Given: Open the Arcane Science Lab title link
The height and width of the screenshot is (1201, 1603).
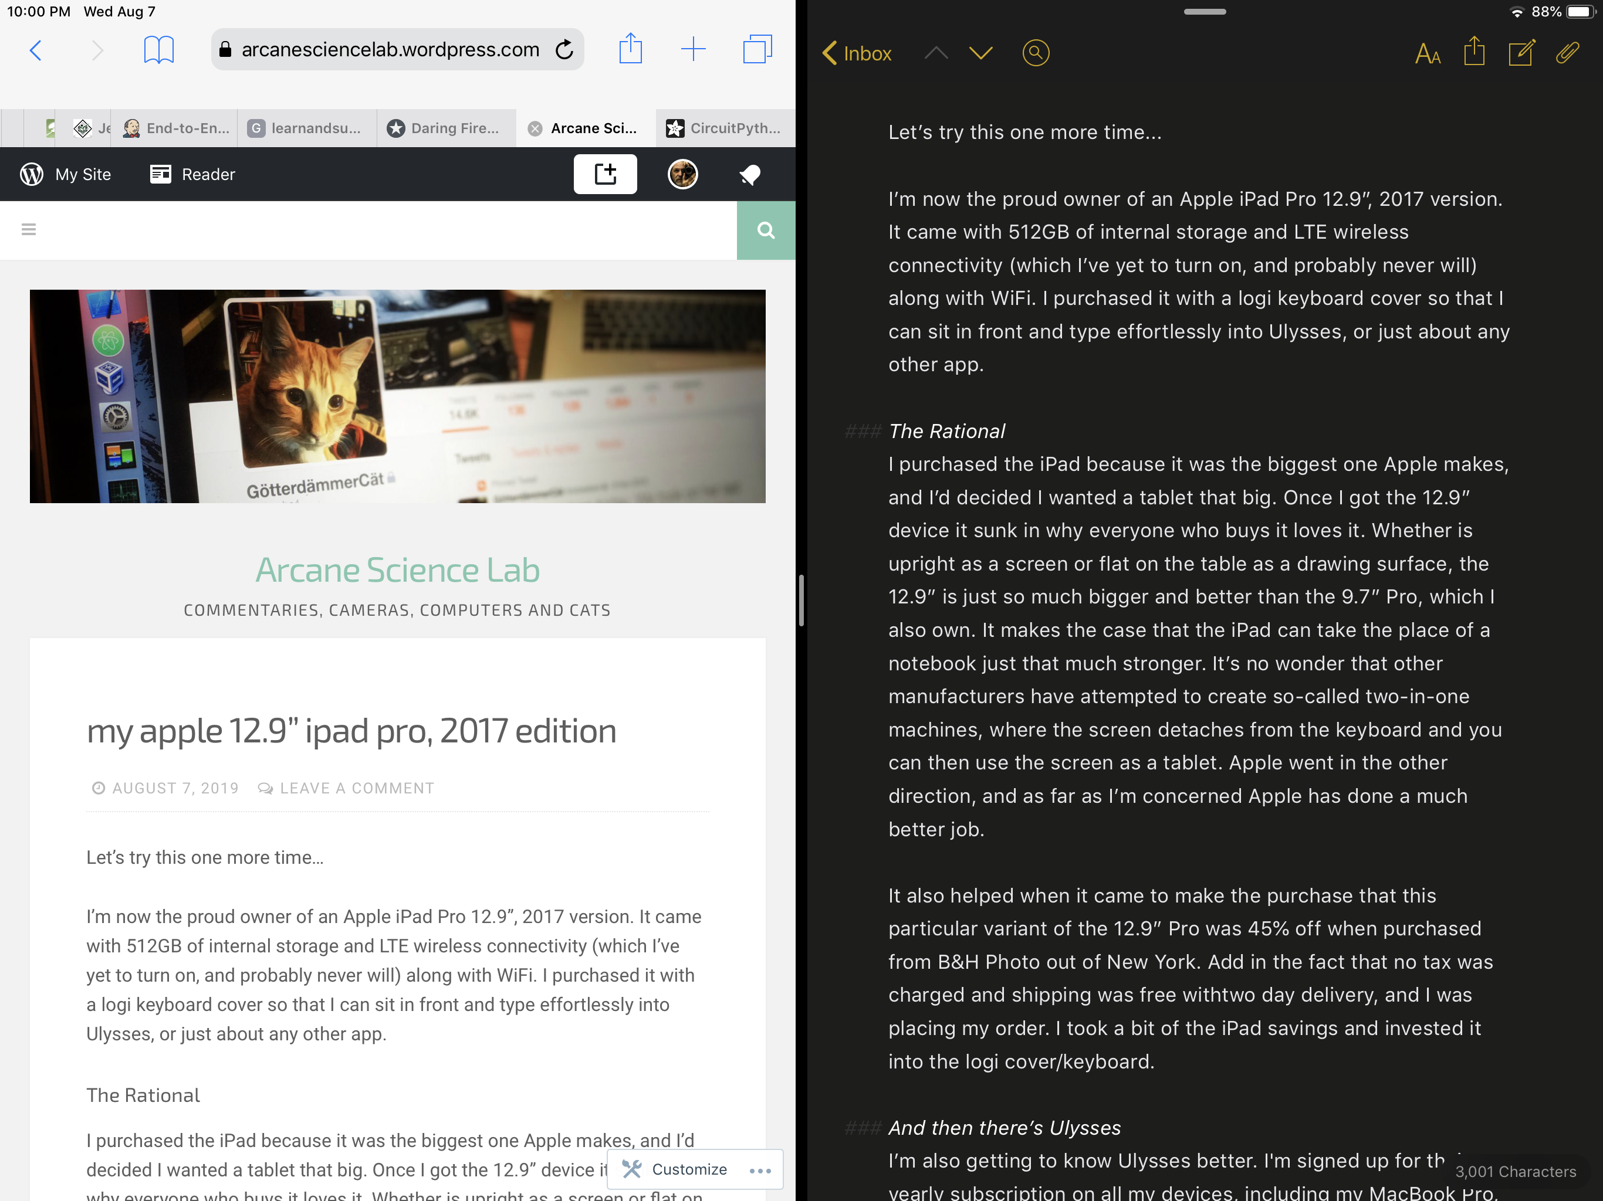Looking at the screenshot, I should pyautogui.click(x=397, y=570).
